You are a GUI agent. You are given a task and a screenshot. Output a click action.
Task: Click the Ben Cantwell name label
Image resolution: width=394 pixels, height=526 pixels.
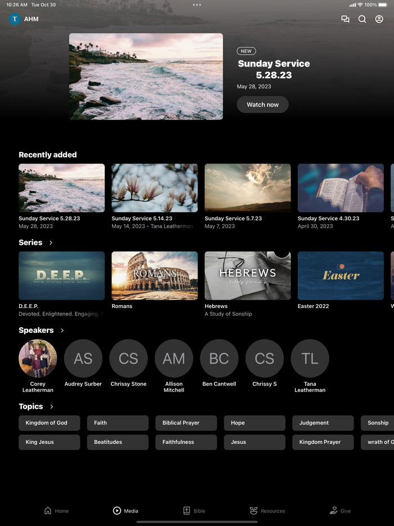coord(220,384)
